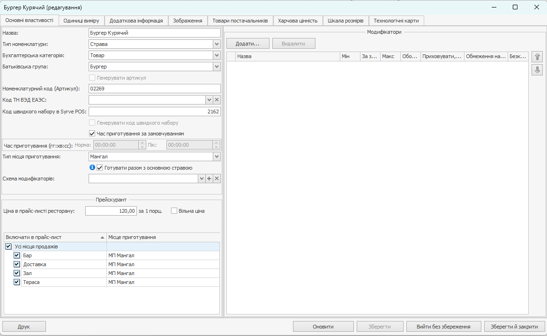
Task: Uncheck Час приготування за замовчуванням
Action: click(x=92, y=134)
